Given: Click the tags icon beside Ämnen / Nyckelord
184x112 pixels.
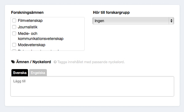Looking at the screenshot, I should [x=13, y=62].
